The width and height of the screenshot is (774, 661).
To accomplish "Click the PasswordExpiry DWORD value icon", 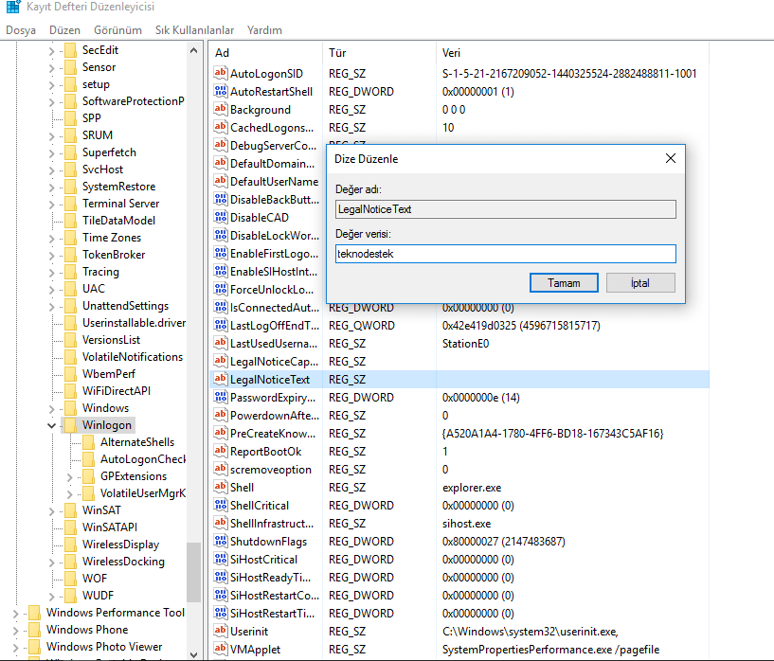I will 221,398.
